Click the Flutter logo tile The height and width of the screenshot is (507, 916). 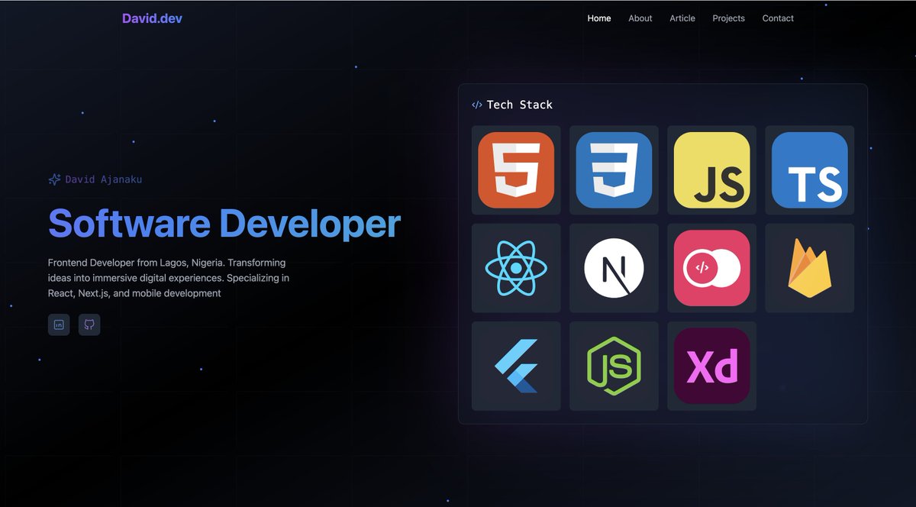tap(516, 366)
